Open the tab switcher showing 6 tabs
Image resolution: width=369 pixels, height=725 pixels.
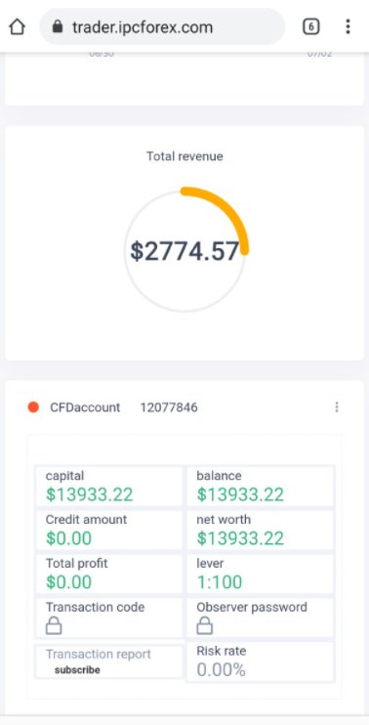[310, 26]
